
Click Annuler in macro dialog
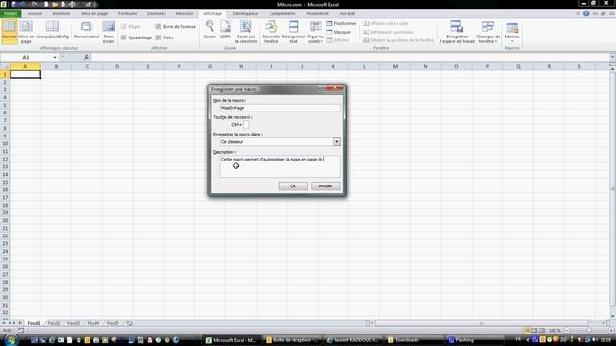(x=325, y=185)
